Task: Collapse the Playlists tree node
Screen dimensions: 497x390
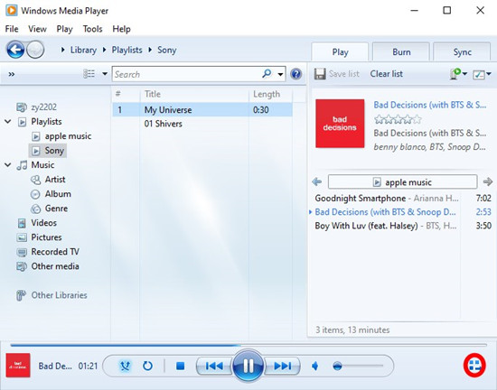Action: tap(8, 122)
